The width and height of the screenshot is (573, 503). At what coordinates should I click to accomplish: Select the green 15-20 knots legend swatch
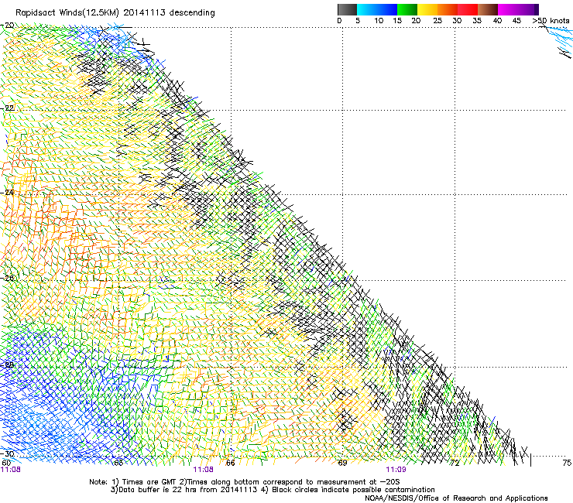pyautogui.click(x=407, y=9)
